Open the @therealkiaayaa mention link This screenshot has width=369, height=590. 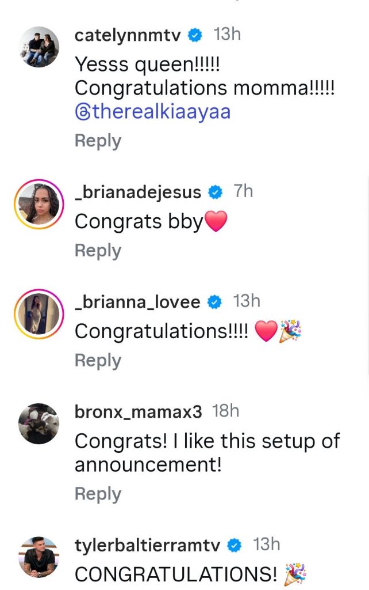click(x=152, y=112)
